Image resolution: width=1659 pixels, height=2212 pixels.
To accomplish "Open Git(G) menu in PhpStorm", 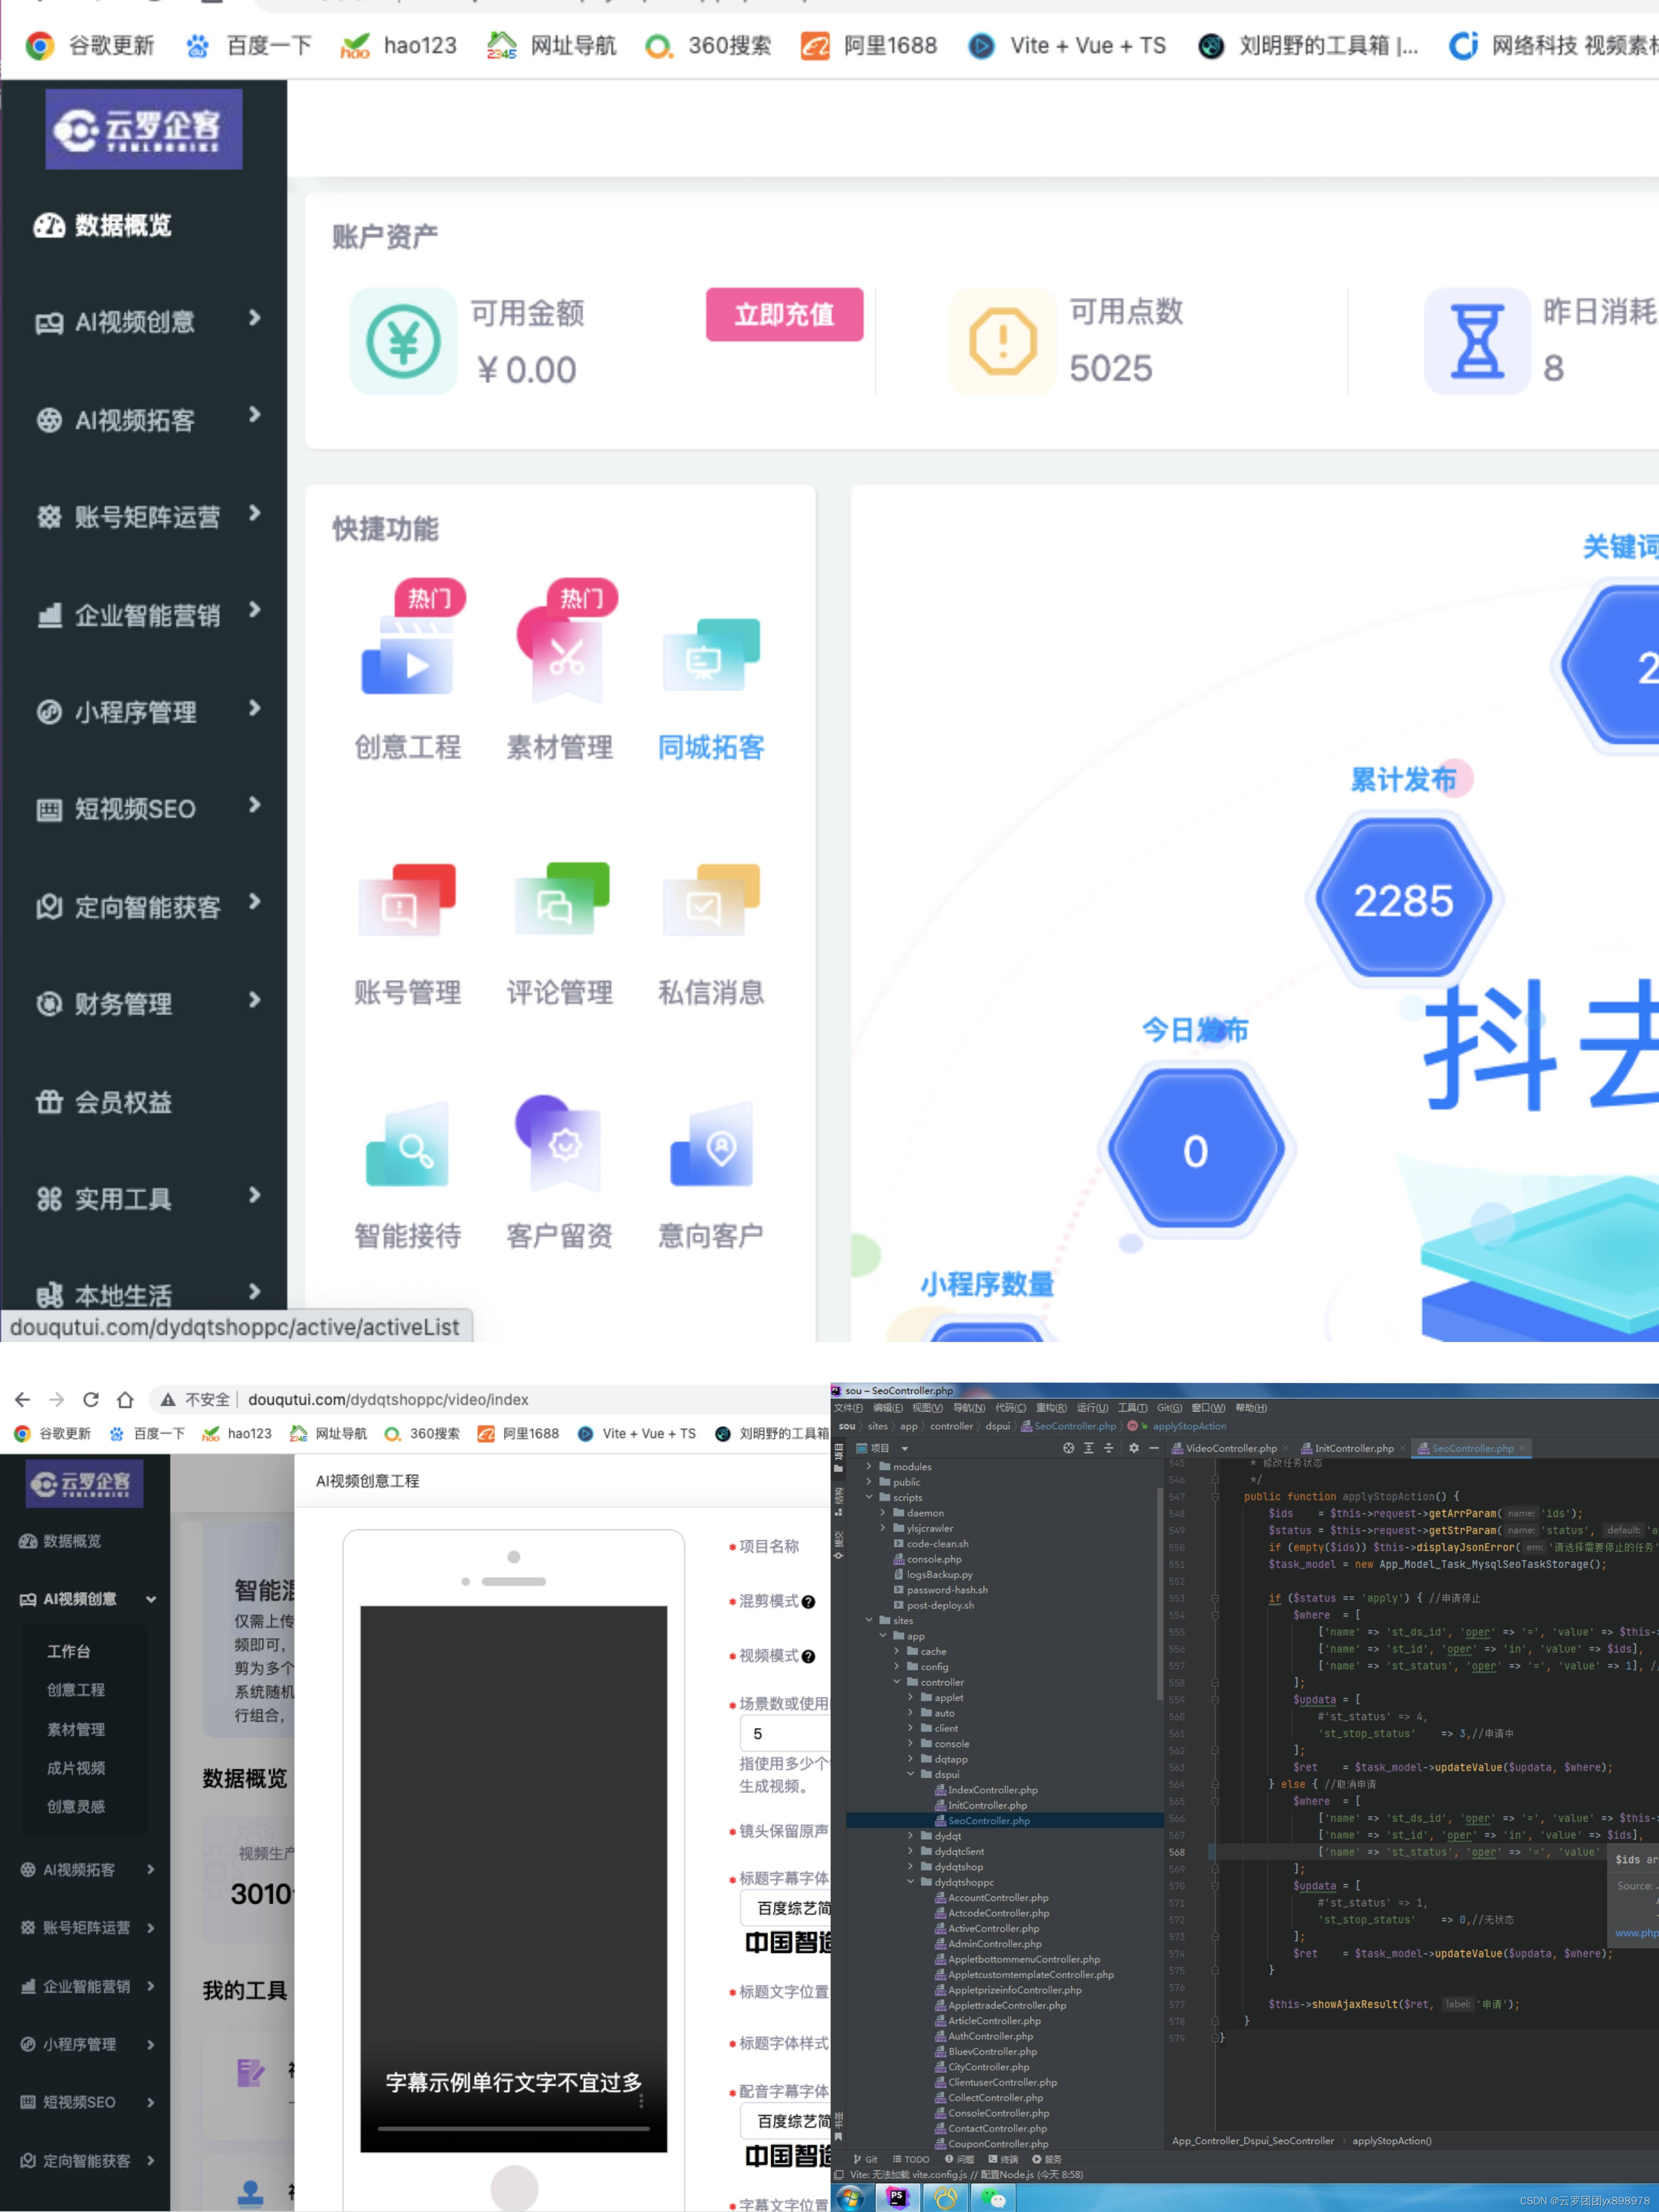I will pyautogui.click(x=1169, y=1408).
